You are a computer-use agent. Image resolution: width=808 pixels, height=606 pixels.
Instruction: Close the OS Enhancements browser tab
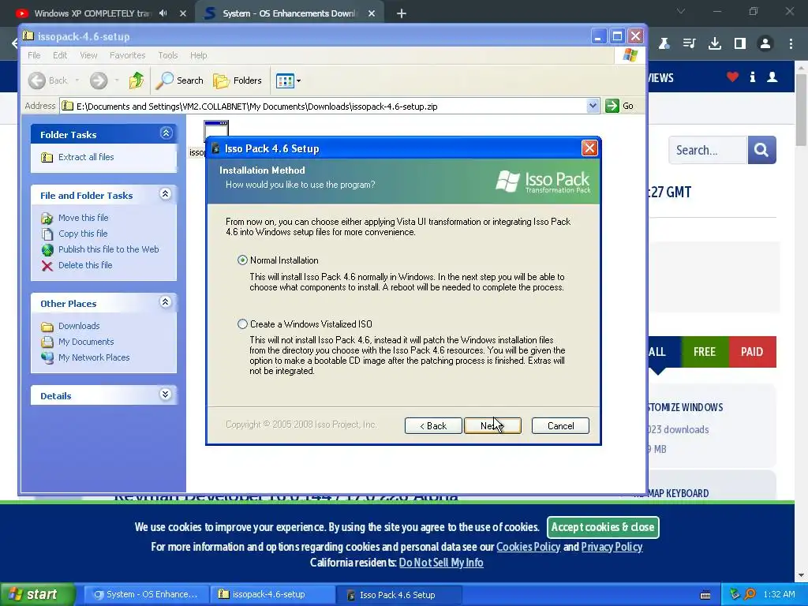[x=372, y=13]
